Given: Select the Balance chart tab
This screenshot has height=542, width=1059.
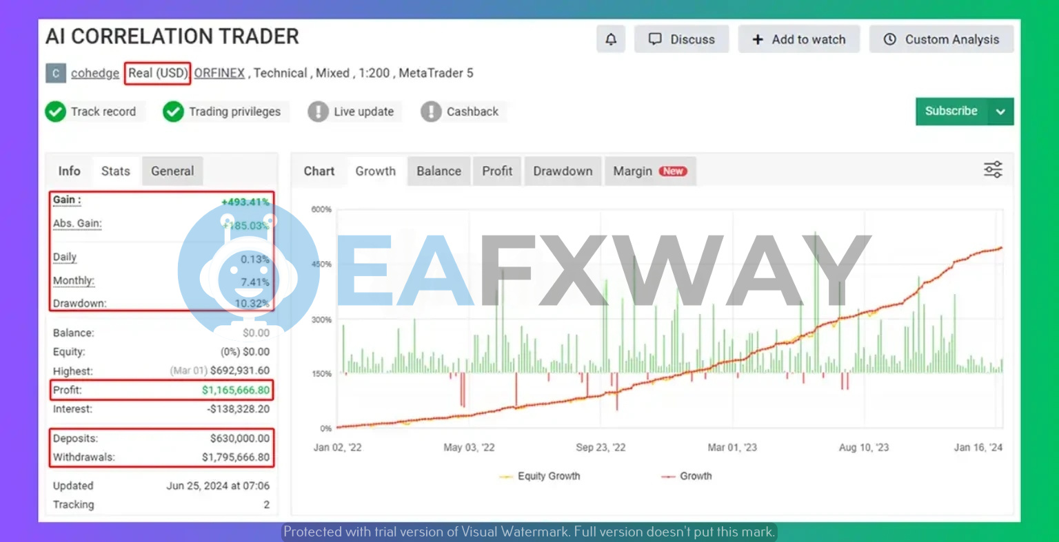Looking at the screenshot, I should [438, 171].
